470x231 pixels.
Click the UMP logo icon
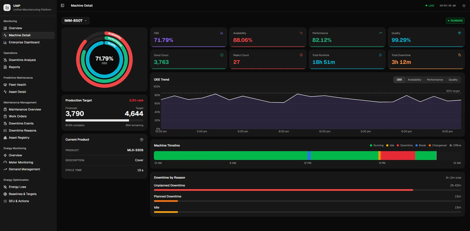click(7, 8)
